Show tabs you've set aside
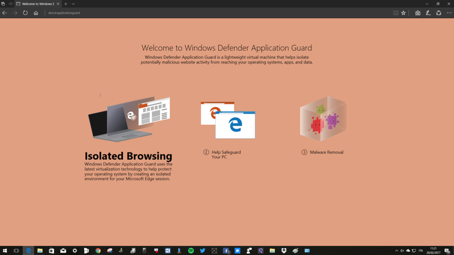This screenshot has width=454, height=255. coord(3,4)
